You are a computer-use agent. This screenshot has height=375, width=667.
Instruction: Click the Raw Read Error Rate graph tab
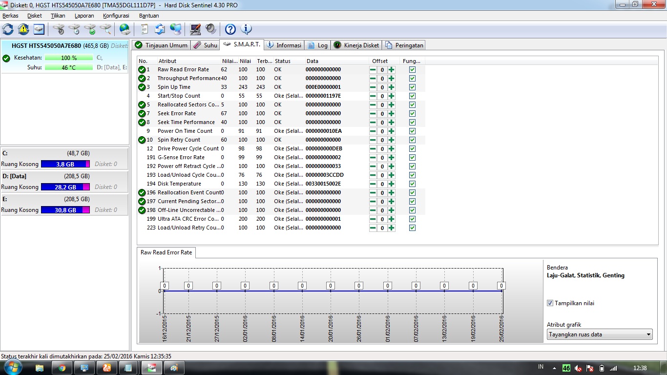[167, 252]
